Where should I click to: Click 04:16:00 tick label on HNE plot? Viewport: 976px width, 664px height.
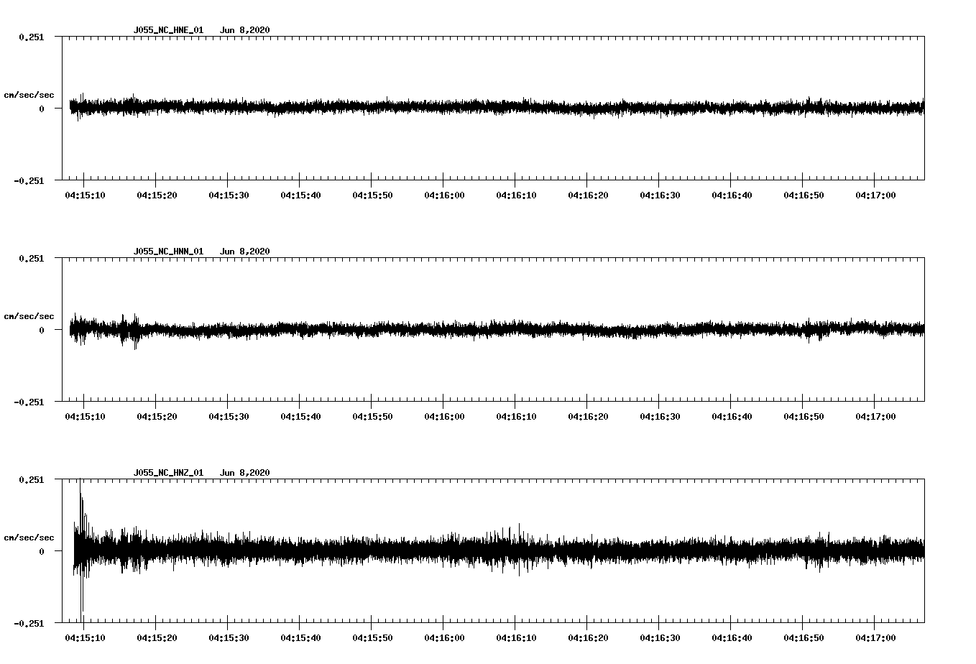444,195
